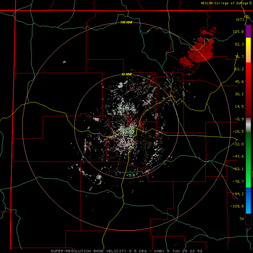Click the purple segment of the color bar
Viewport: 253px width, 253px height.
(248, 31)
